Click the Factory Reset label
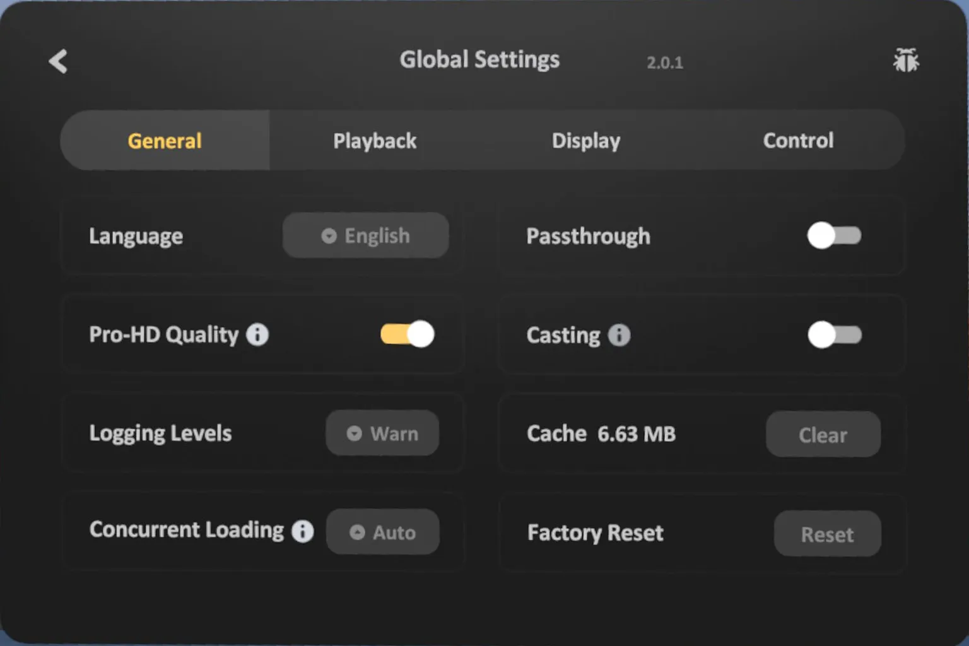 tap(596, 532)
